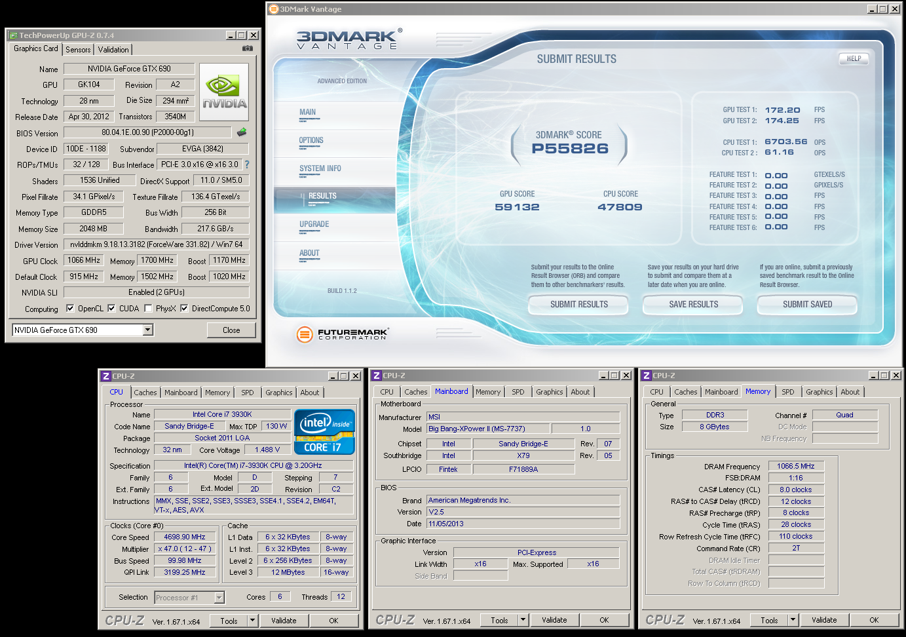This screenshot has height=637, width=906.
Task: Click the SAVE RESULTS button
Action: click(x=693, y=305)
